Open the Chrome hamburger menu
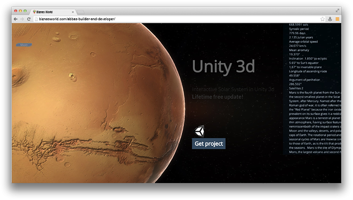 click(337, 19)
